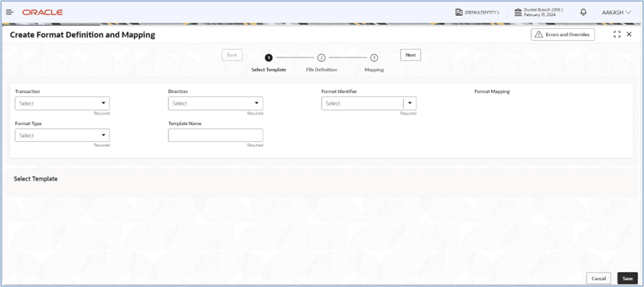Click the Save button
Screen dimensions: 644x287
coord(627,278)
